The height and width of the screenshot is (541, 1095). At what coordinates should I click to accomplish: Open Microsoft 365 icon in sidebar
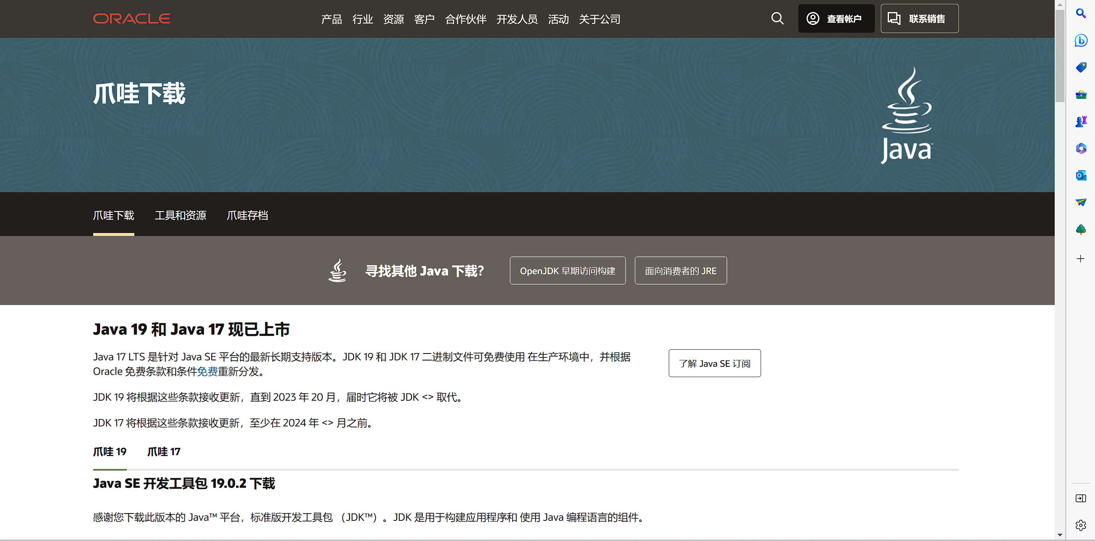point(1081,148)
